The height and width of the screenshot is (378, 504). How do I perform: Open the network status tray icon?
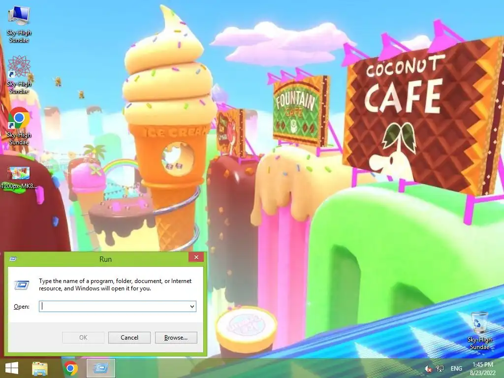click(x=440, y=369)
